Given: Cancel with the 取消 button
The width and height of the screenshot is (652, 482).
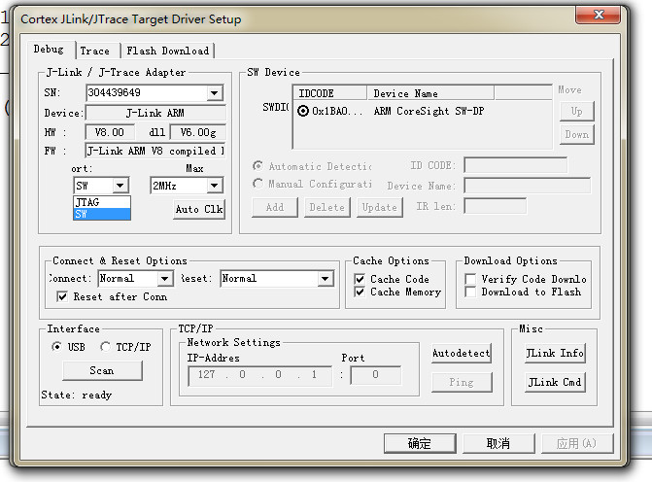Looking at the screenshot, I should pyautogui.click(x=498, y=443).
